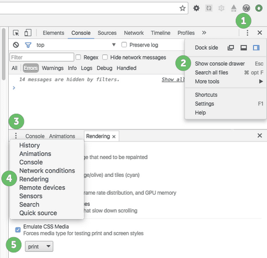
Task: Select dock to right icon
Action: 256,48
